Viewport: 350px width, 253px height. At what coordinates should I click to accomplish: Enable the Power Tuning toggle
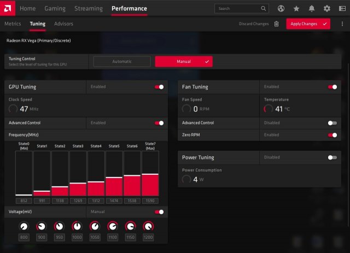tap(332, 157)
